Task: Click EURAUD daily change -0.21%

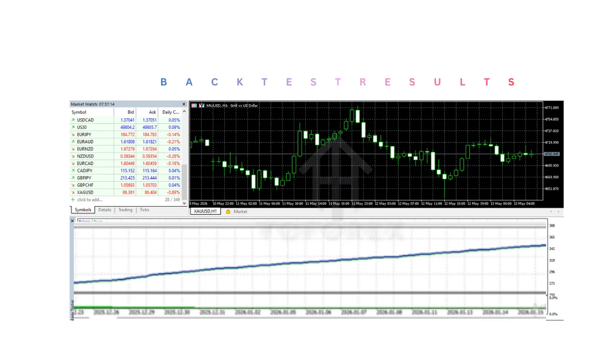Action: tap(174, 142)
